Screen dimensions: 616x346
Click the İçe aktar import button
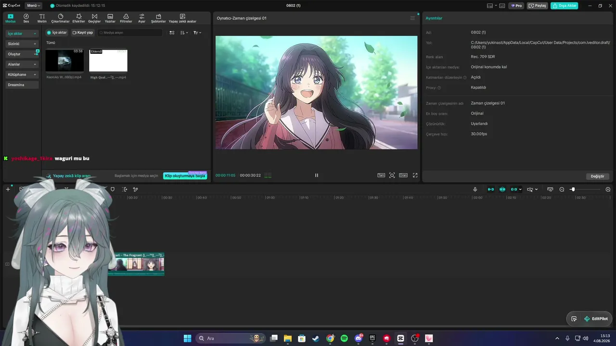57,33
